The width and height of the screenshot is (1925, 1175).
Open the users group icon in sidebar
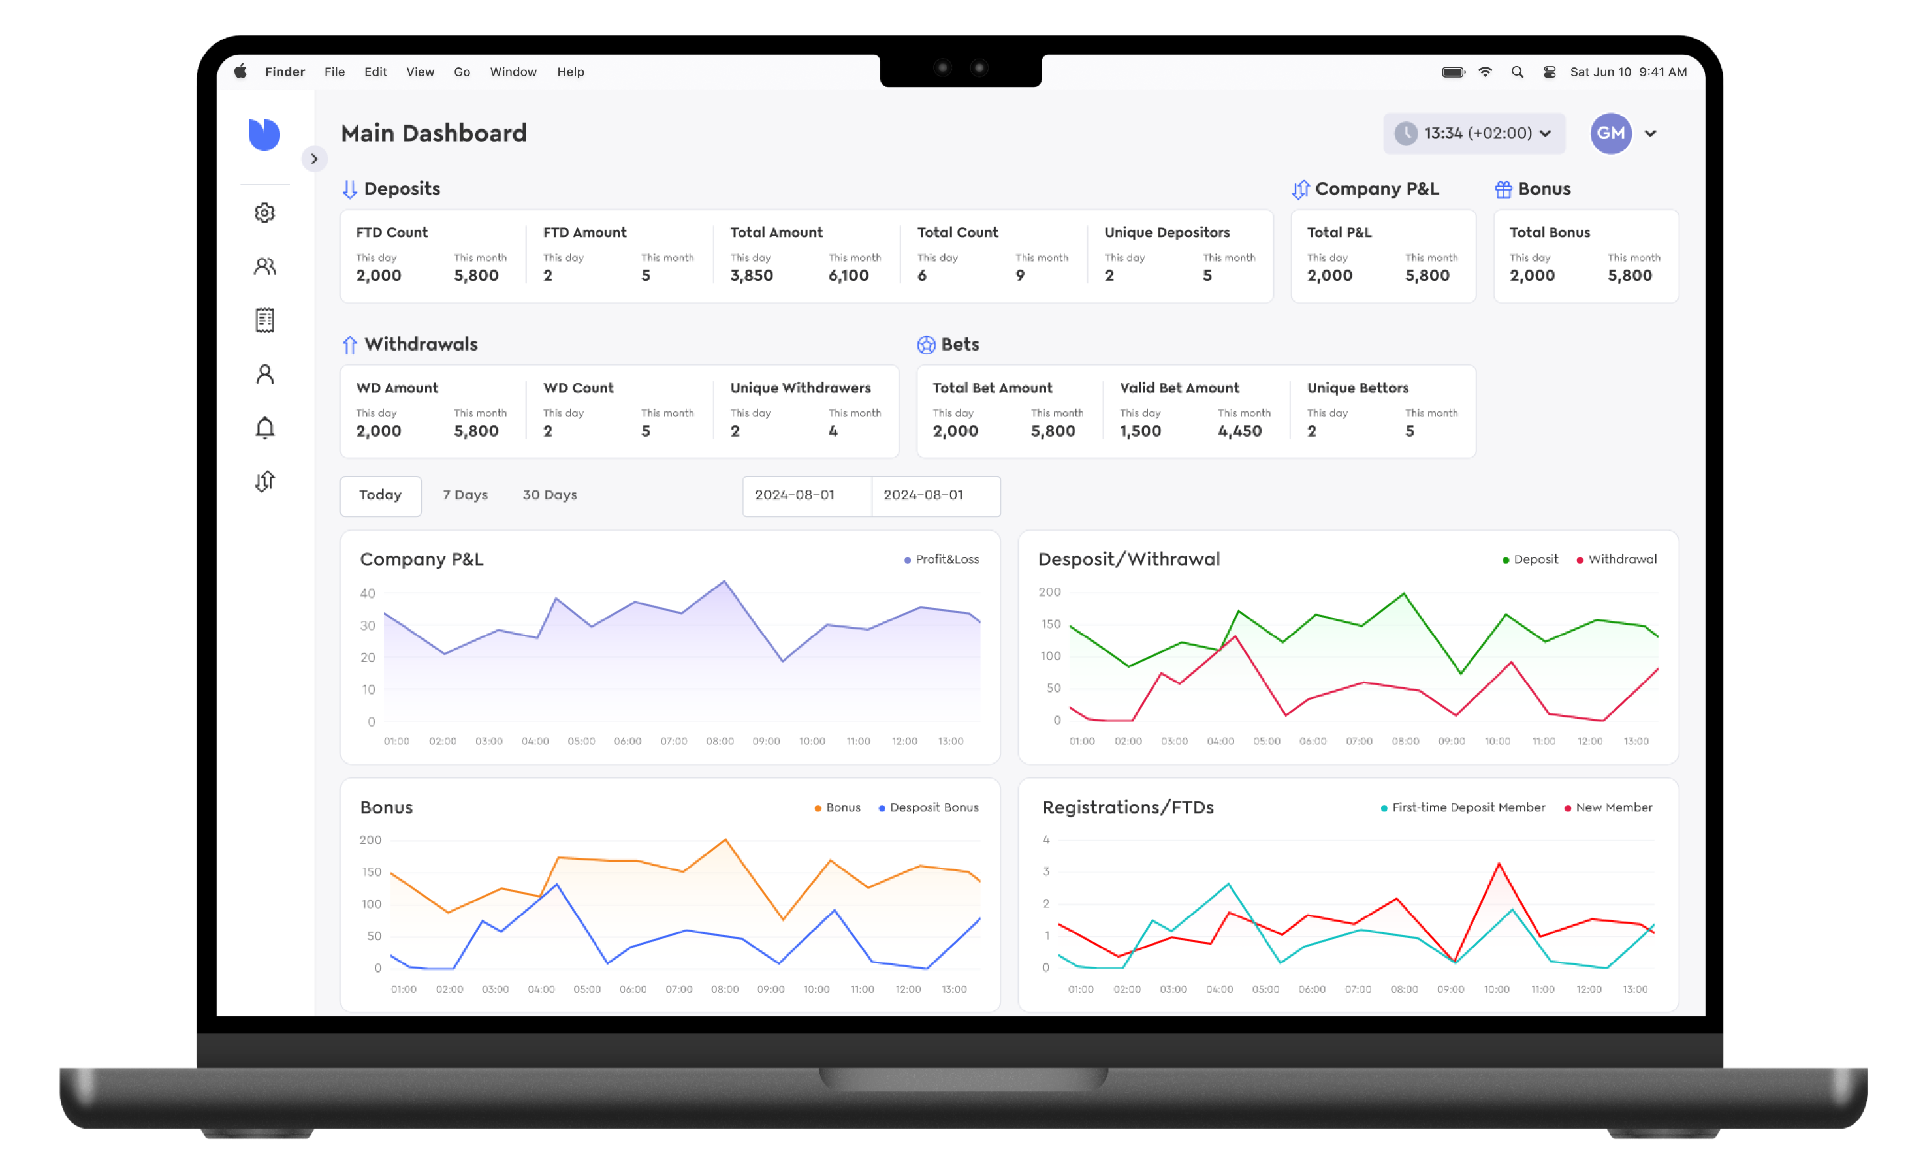tap(265, 266)
